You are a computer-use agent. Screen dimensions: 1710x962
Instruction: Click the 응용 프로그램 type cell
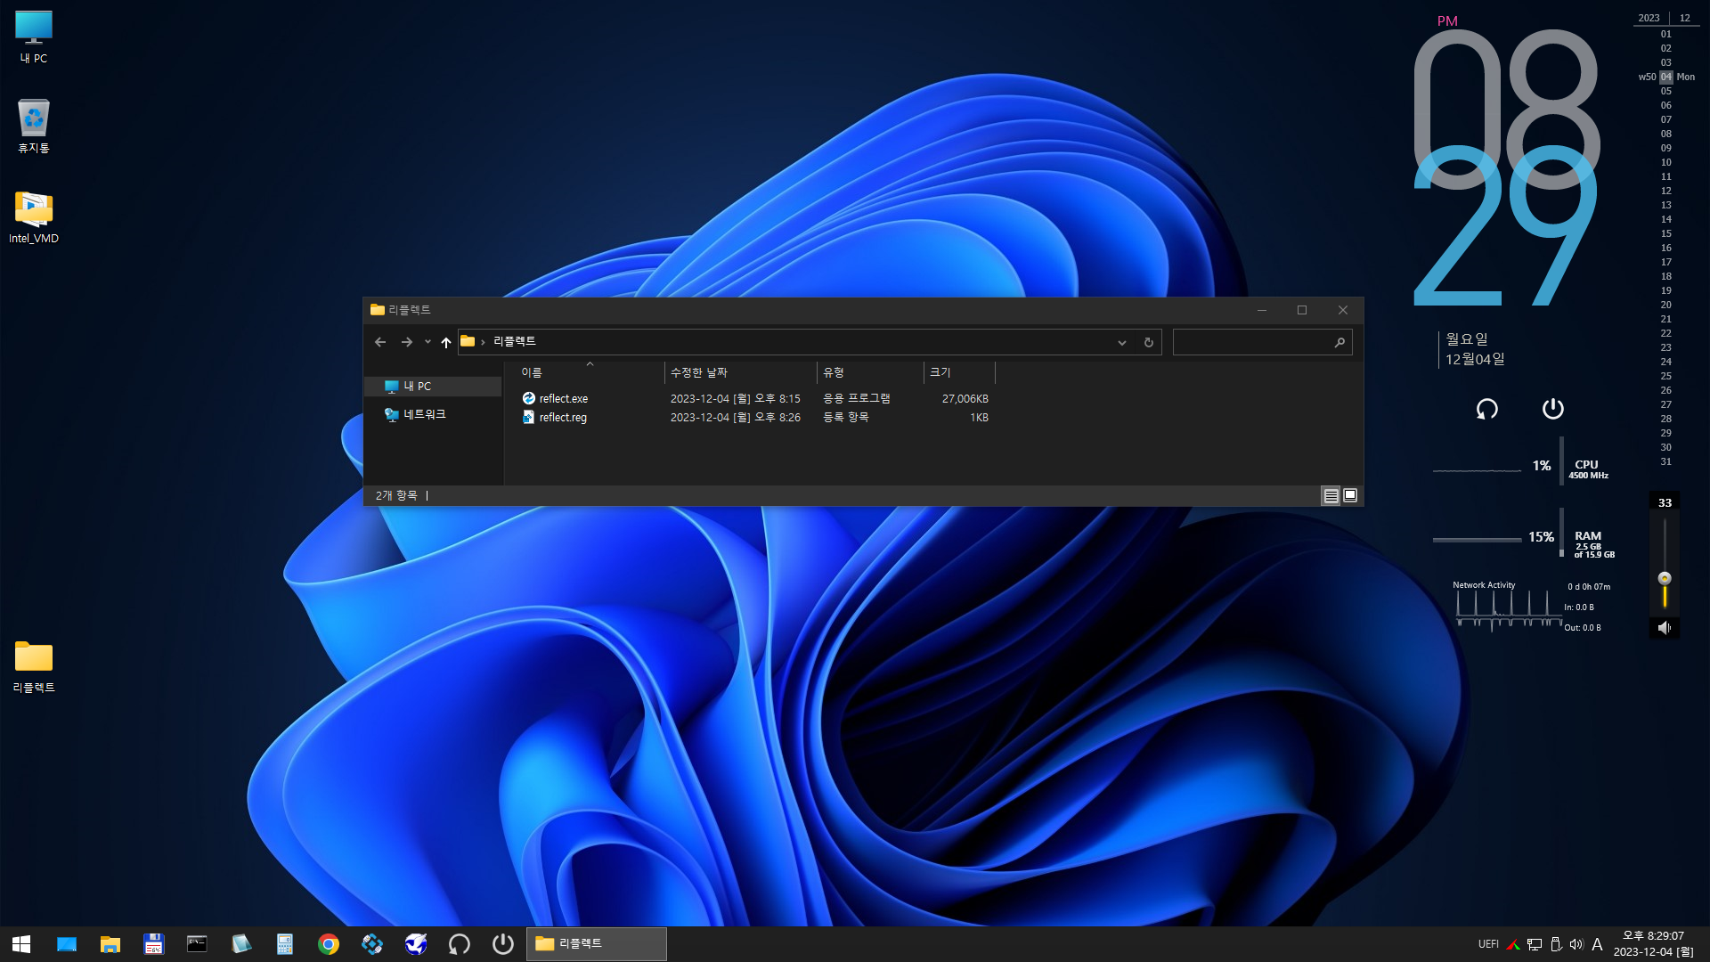click(856, 399)
